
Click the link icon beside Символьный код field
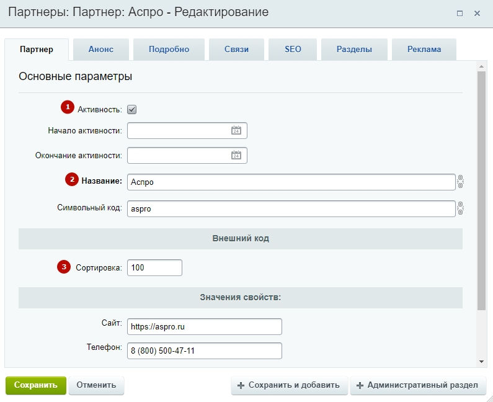click(x=460, y=208)
